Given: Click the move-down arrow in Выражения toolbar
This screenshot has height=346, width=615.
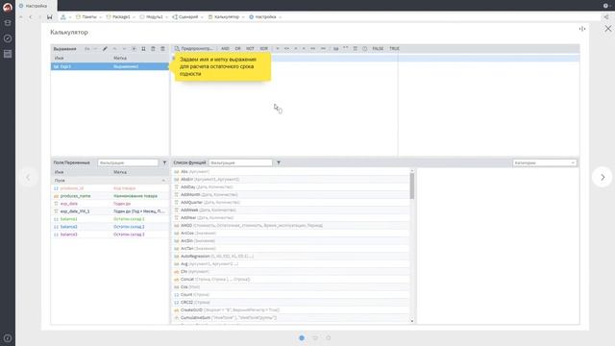Looking at the screenshot, I should point(124,49).
